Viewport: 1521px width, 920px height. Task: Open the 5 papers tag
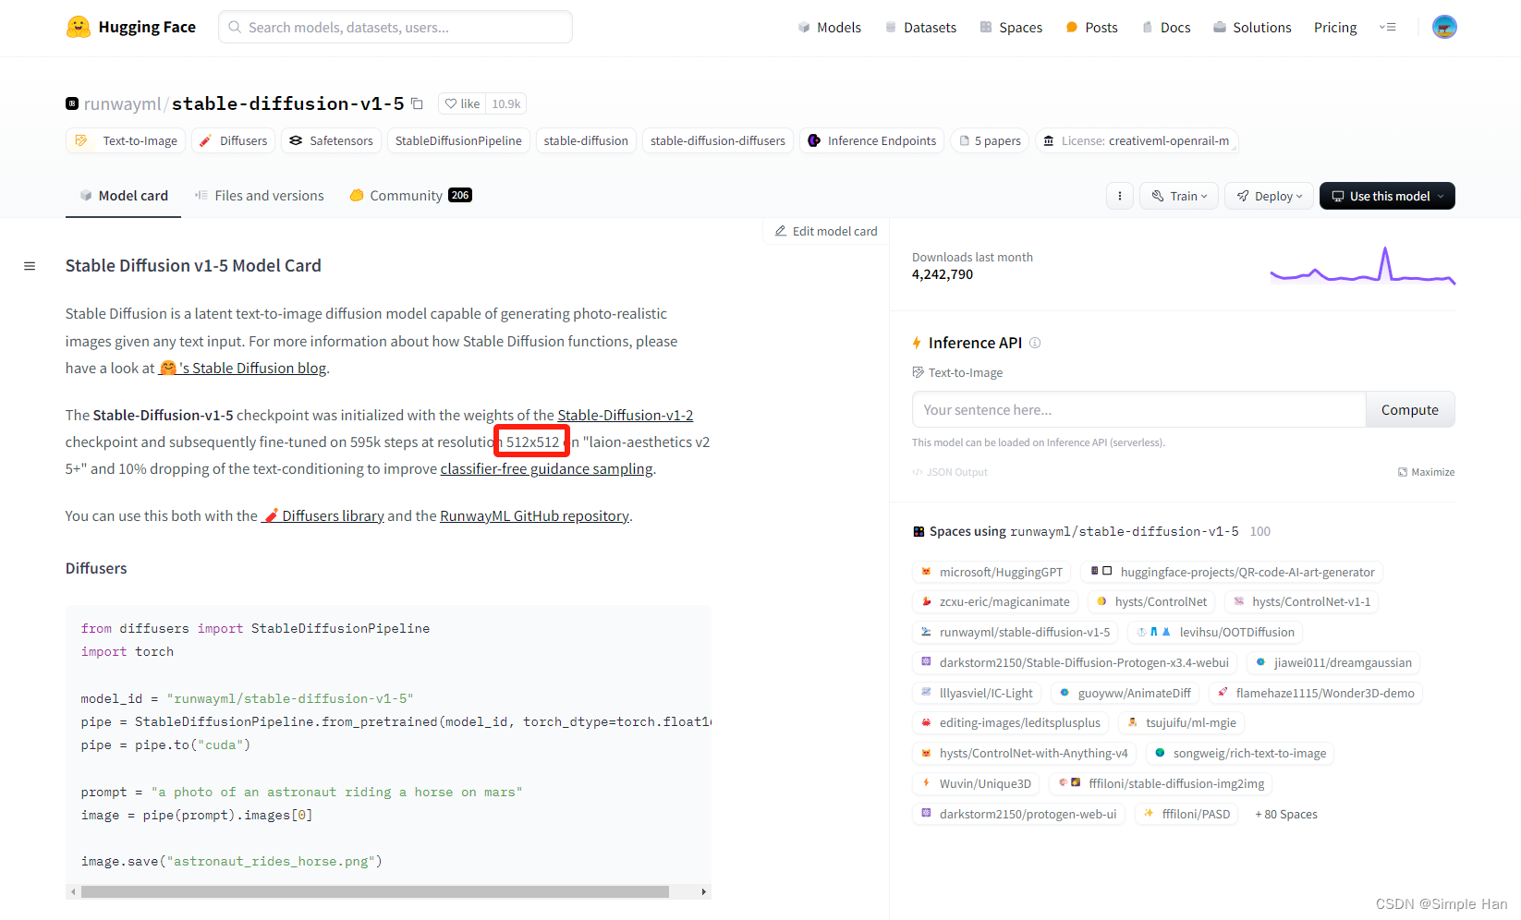[990, 140]
